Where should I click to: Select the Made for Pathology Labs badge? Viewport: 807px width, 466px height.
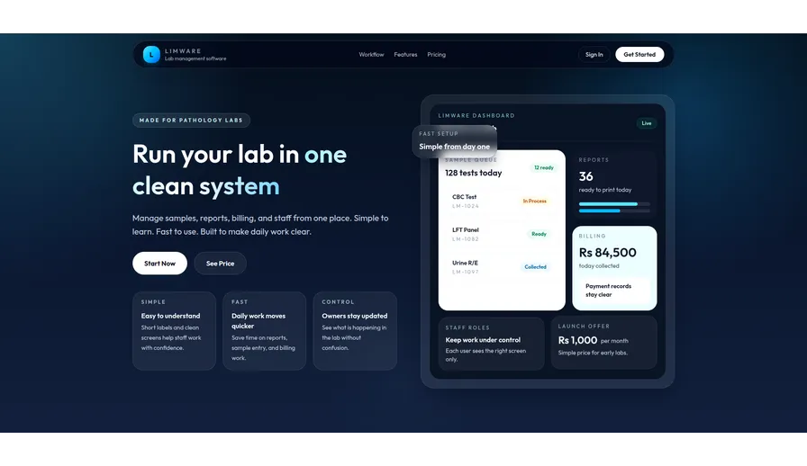(191, 121)
